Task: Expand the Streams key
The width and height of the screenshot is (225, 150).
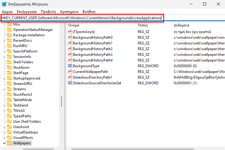Action: 4,89
